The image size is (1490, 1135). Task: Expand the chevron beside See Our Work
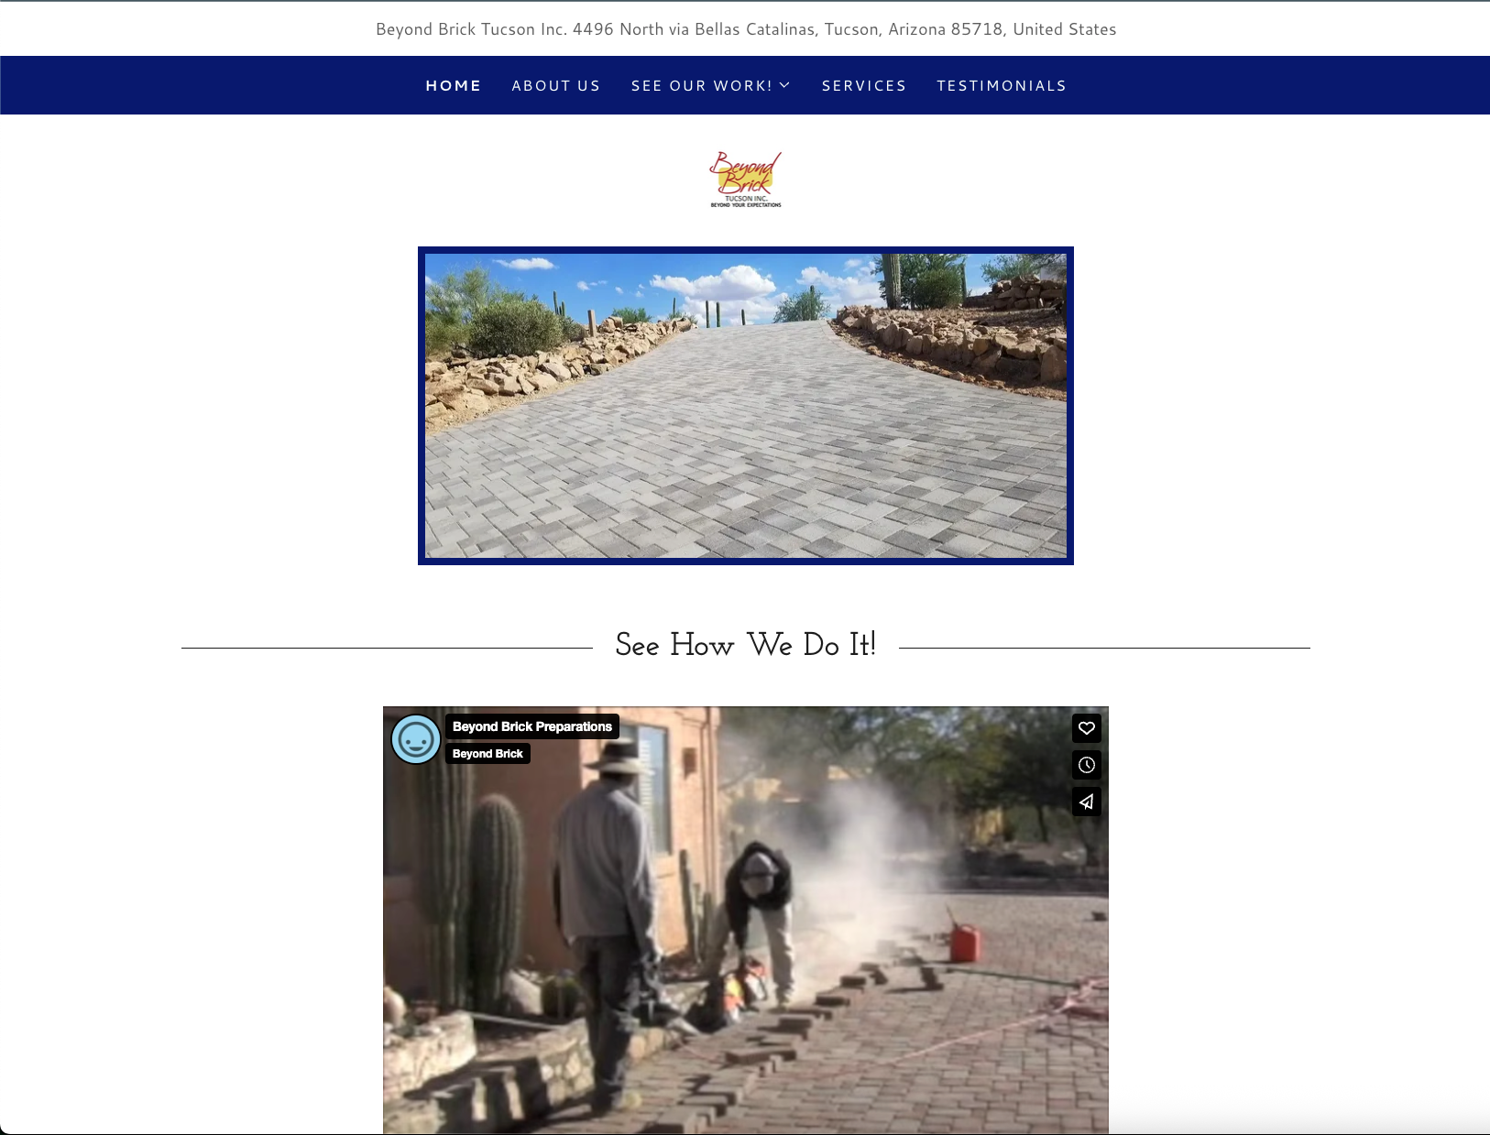(x=784, y=85)
